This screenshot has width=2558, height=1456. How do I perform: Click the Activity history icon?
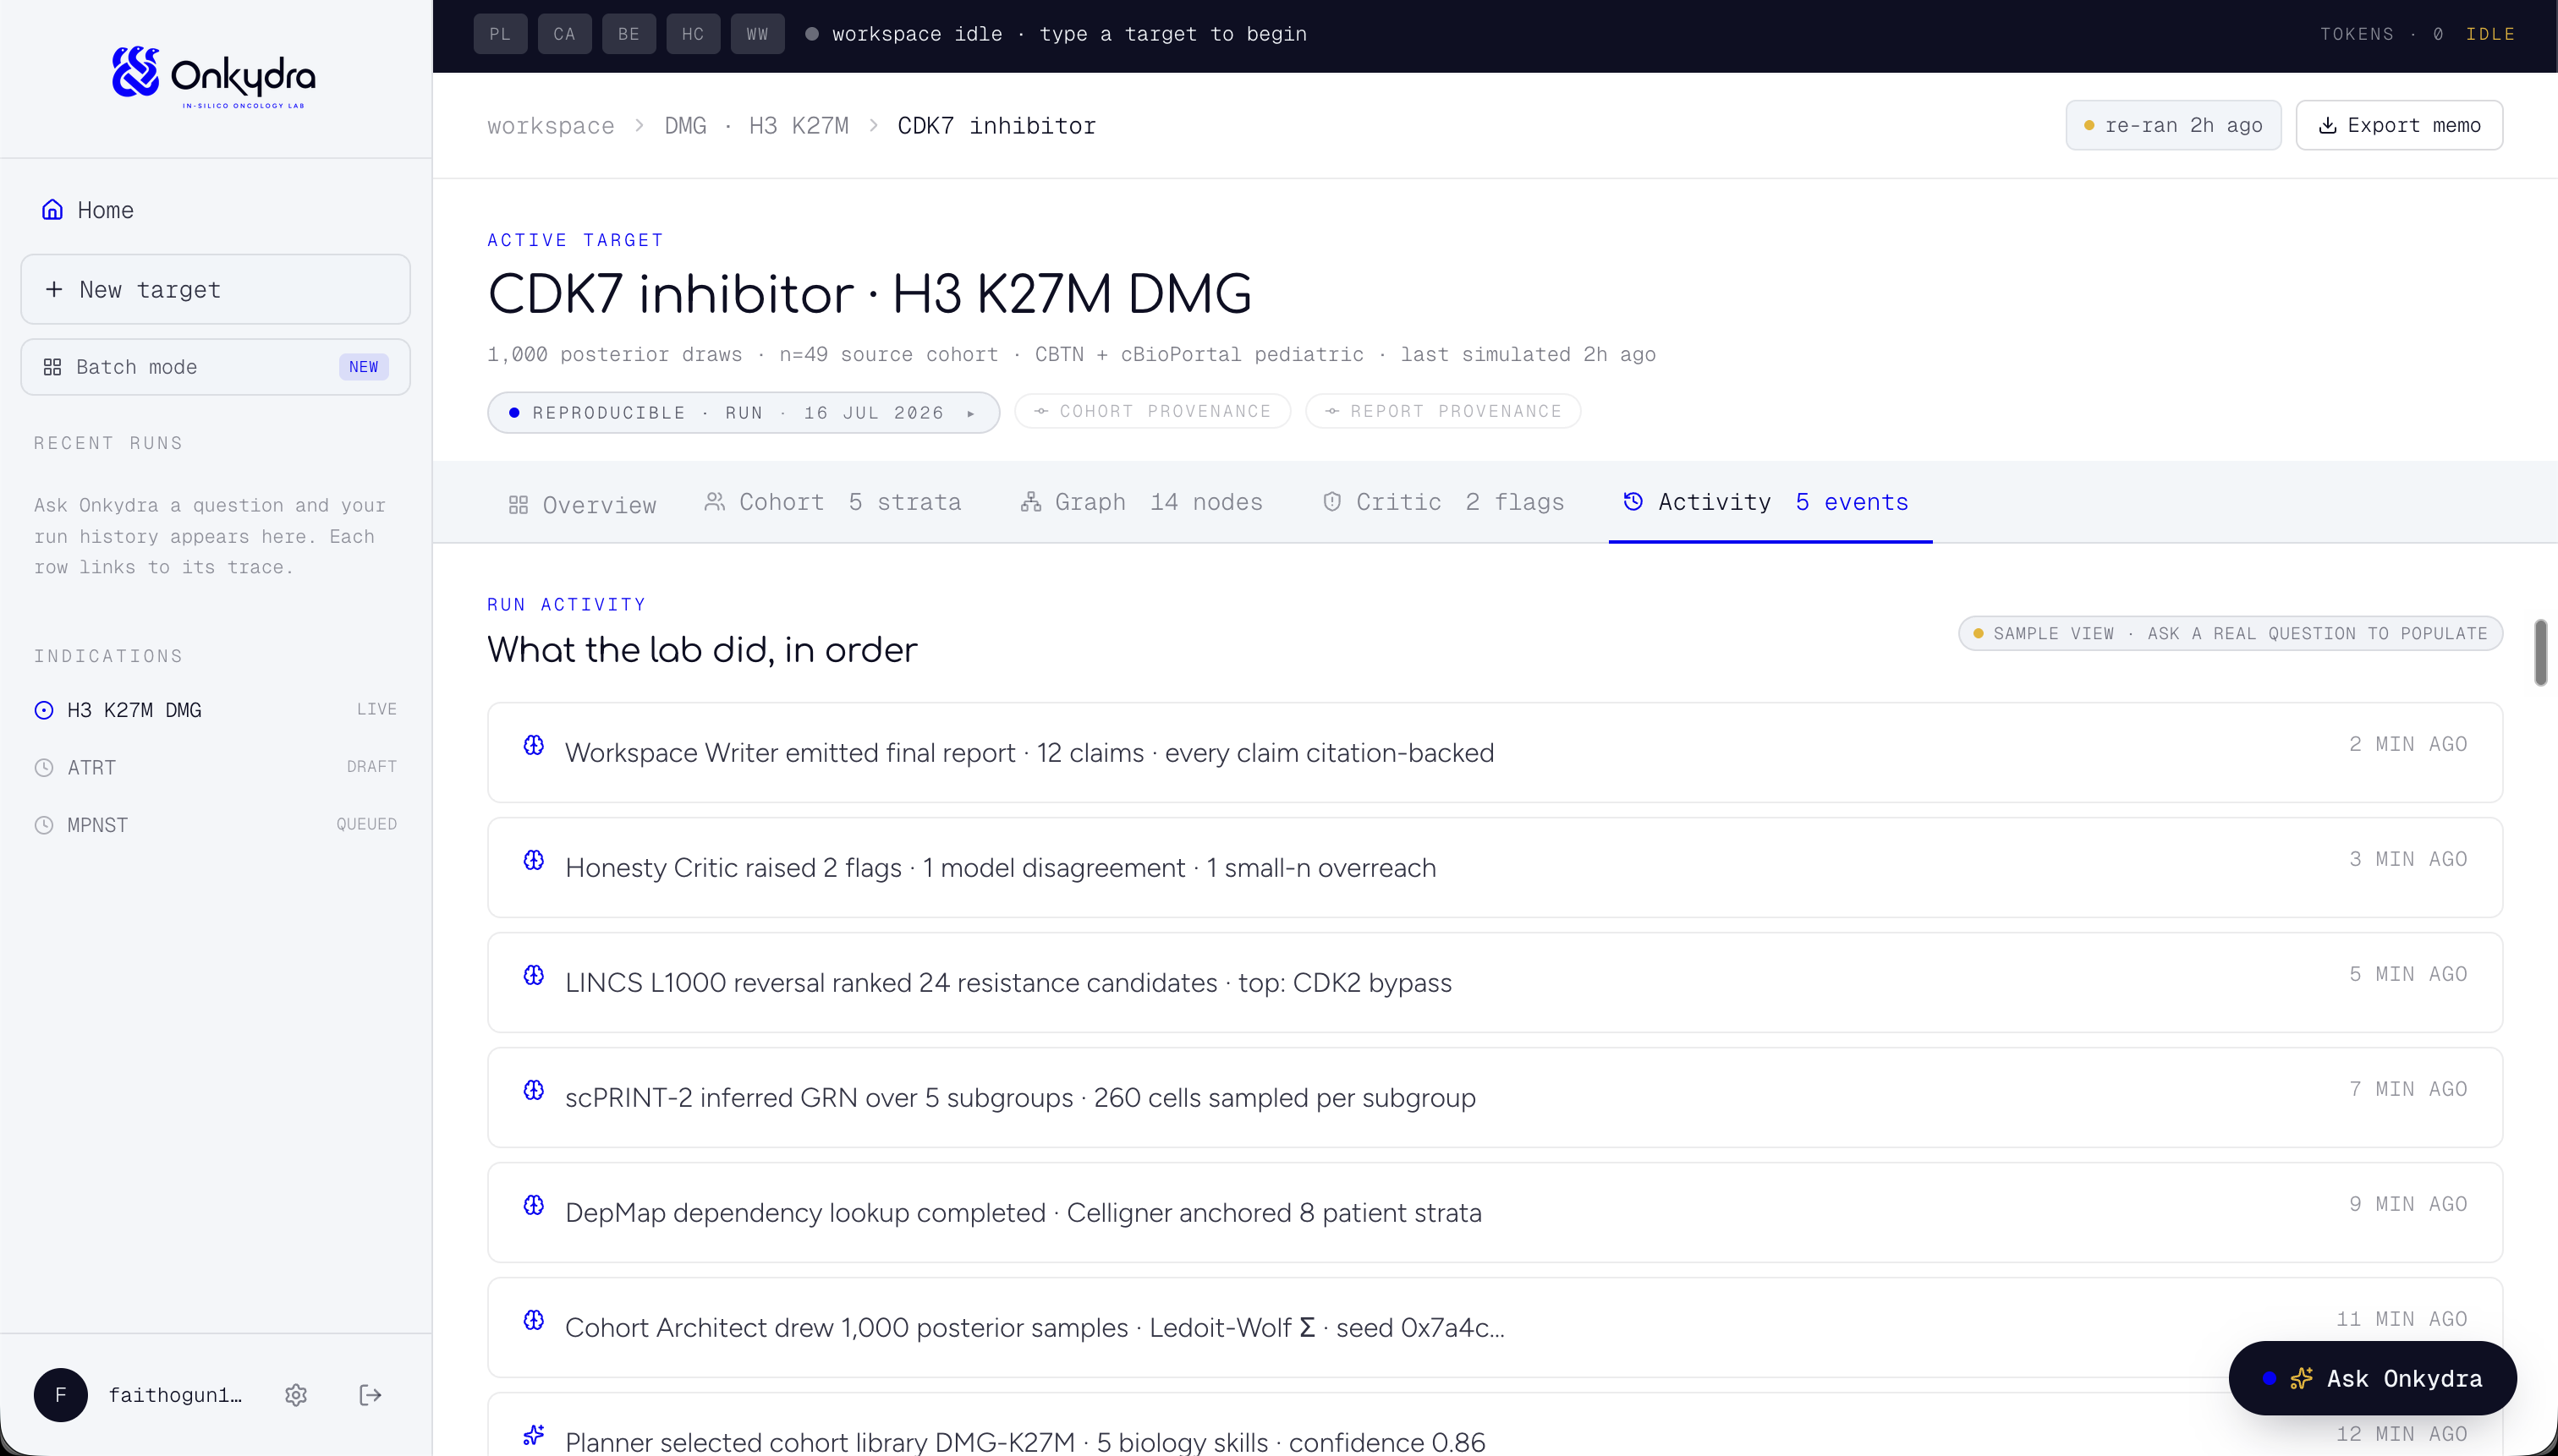point(1633,501)
